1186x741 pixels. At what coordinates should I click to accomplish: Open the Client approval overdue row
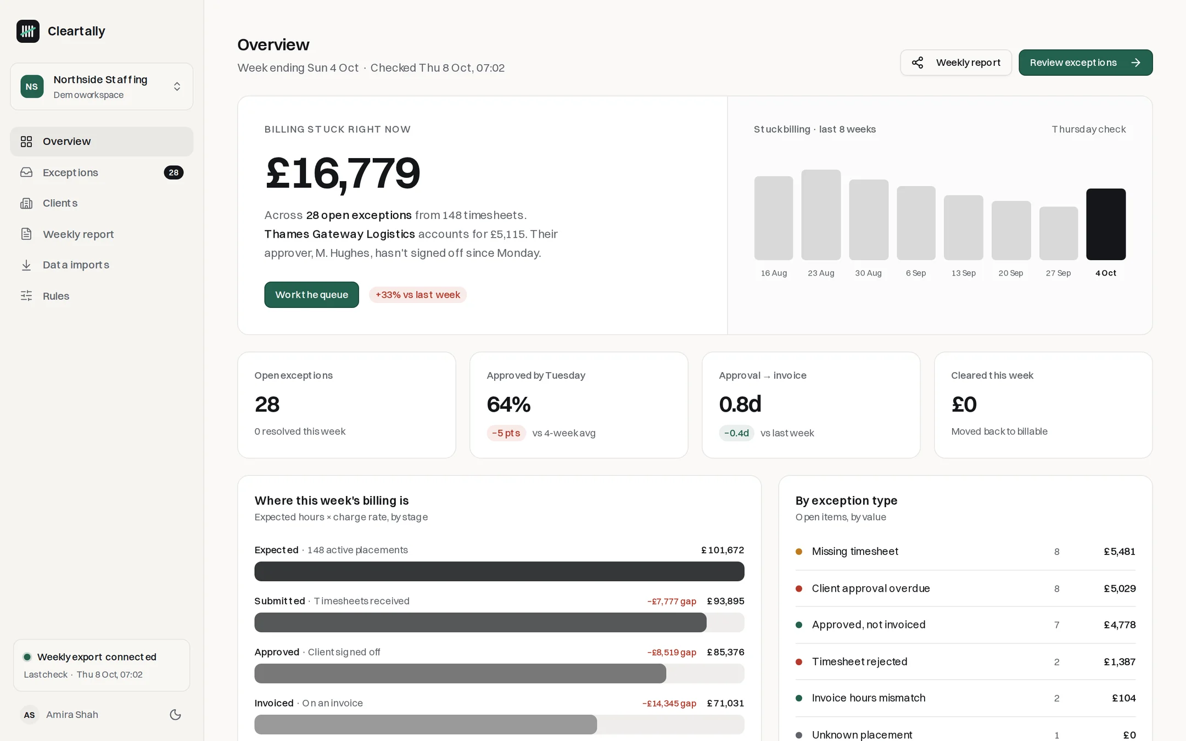[965, 588]
